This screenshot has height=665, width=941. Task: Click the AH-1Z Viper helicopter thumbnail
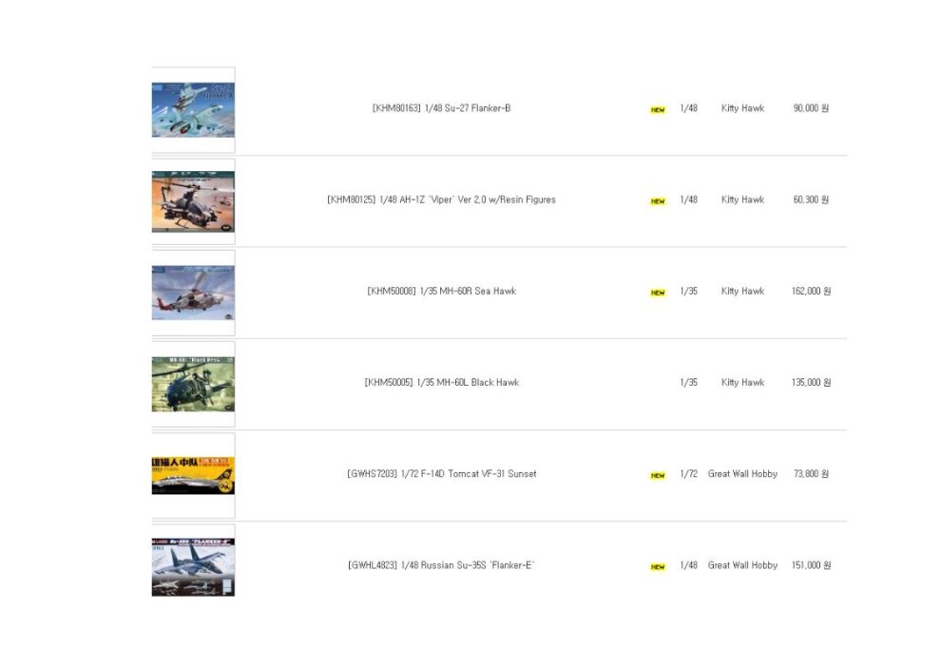pos(193,200)
